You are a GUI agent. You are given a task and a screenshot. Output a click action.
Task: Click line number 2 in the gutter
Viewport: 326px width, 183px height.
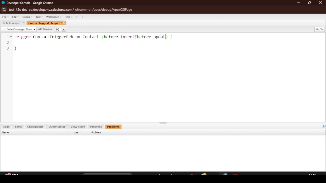pyautogui.click(x=8, y=43)
